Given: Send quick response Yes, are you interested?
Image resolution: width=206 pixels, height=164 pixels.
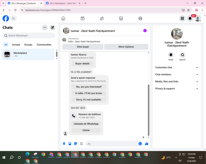Looking at the screenshot, I should (x=89, y=87).
